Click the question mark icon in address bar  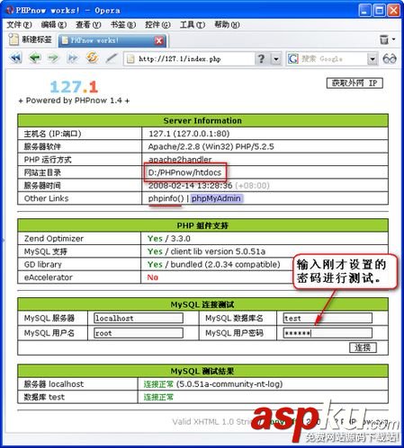[x=261, y=58]
